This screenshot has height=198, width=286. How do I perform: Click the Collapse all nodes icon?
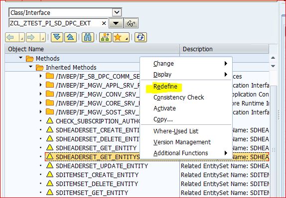[x=70, y=37]
